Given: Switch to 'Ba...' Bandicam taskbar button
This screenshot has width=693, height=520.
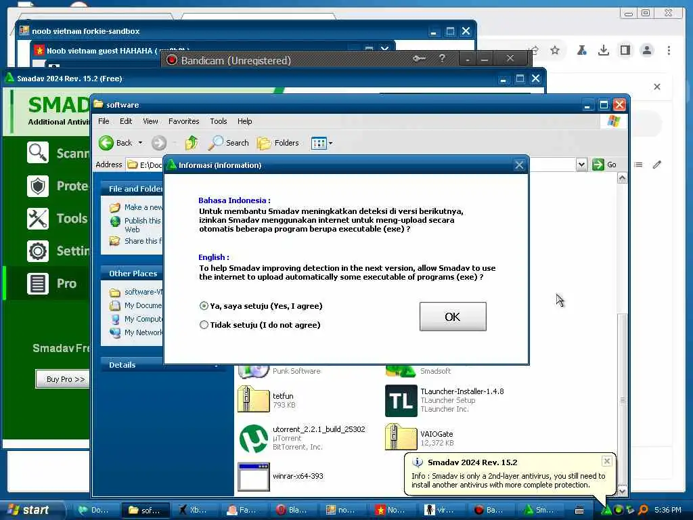Looking at the screenshot, I should [x=490, y=510].
